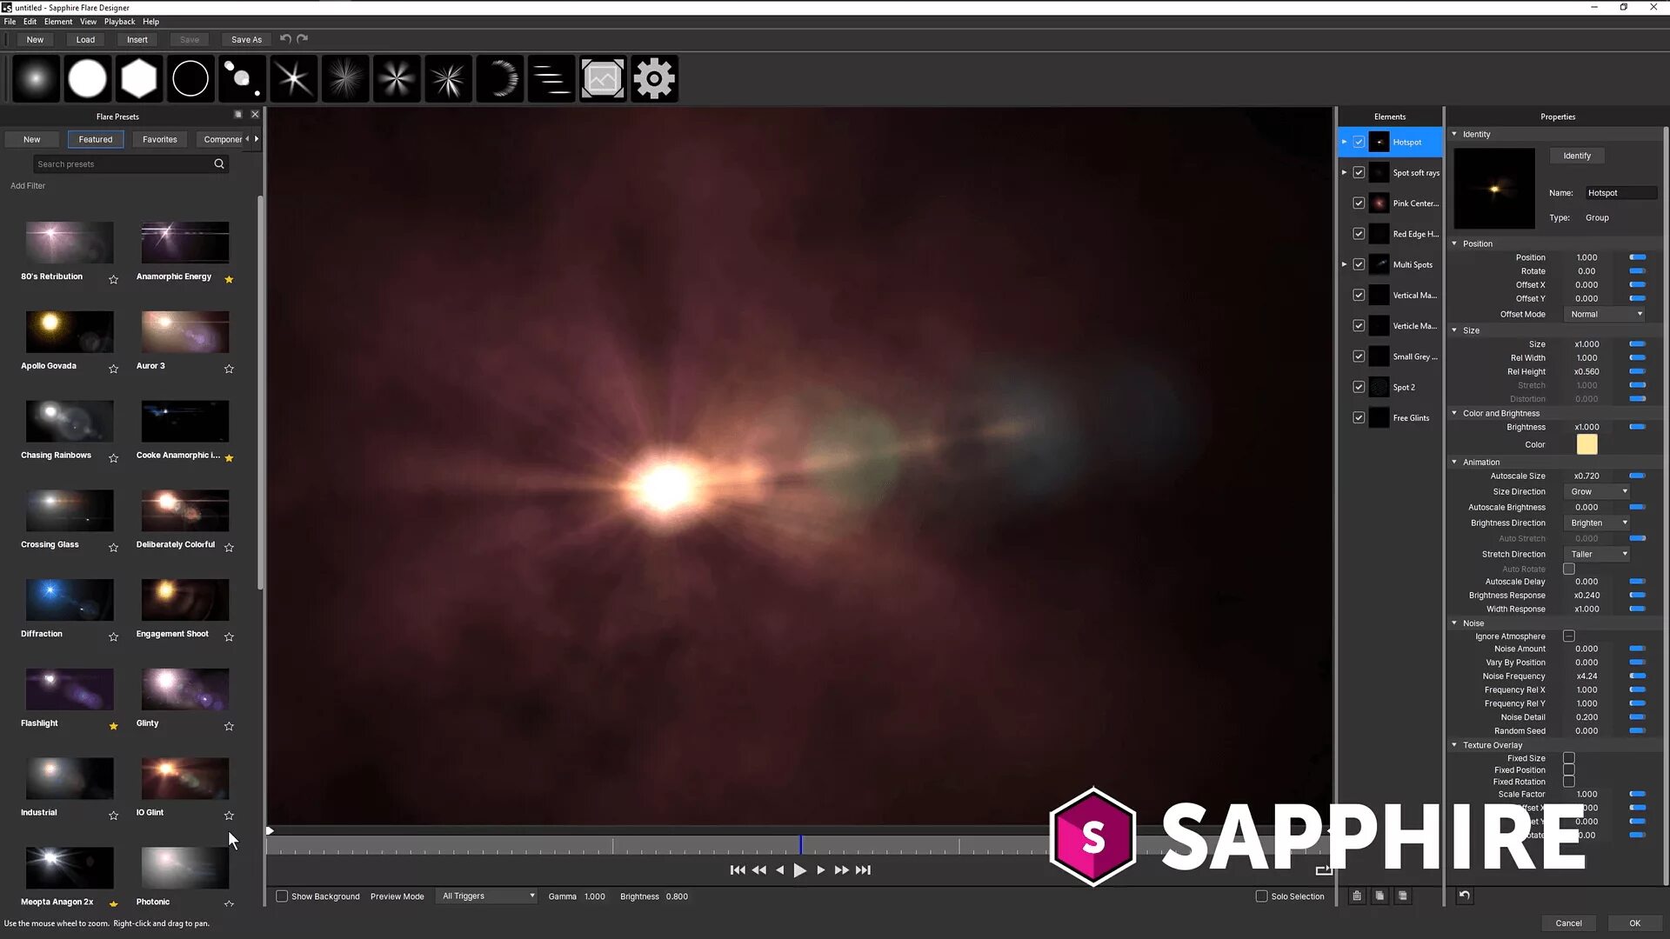Expand the Multi Spots group

click(x=1344, y=264)
